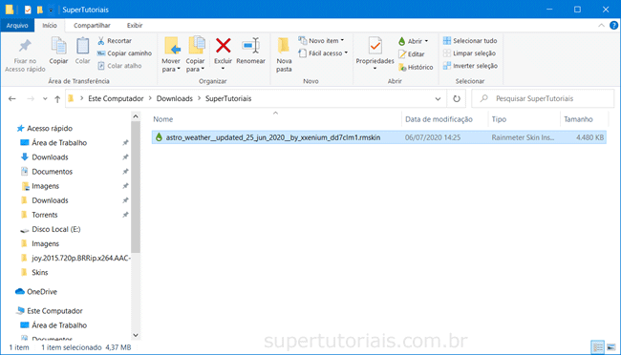Open Documentos in the sidebar

(x=47, y=172)
